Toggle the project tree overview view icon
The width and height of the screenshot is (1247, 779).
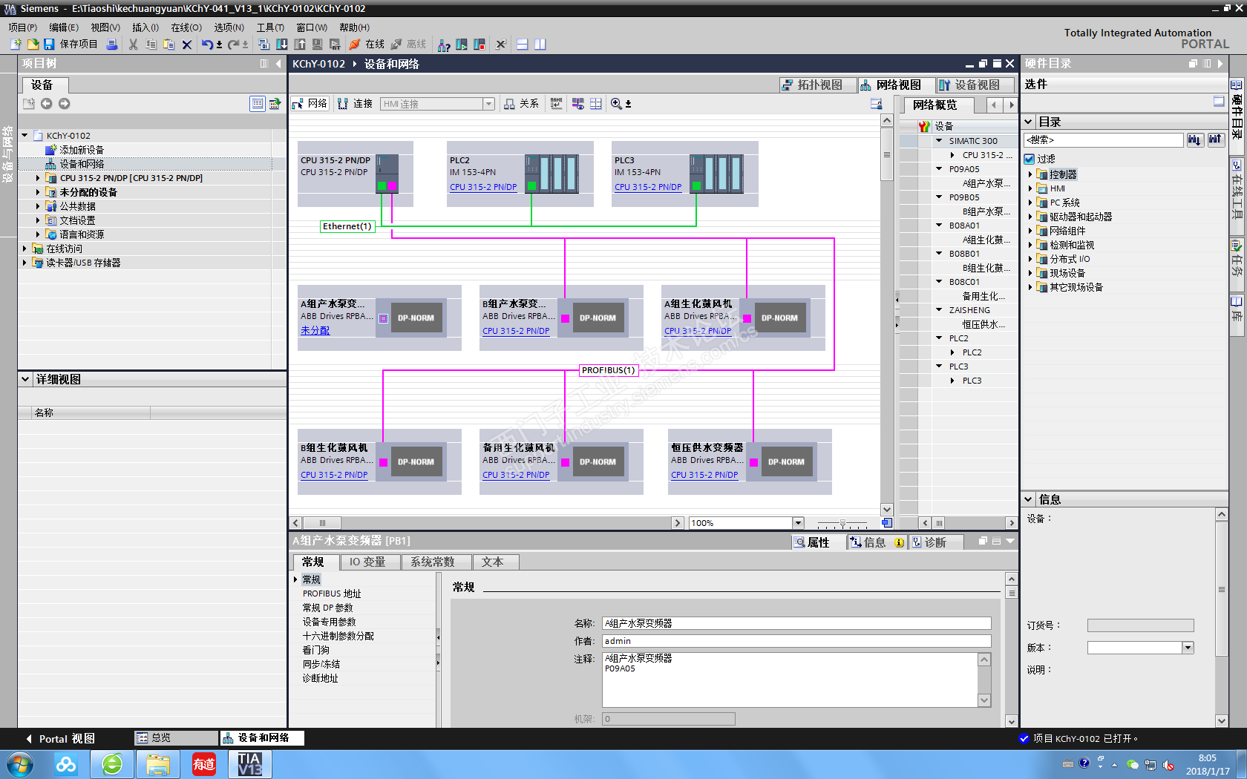(257, 104)
